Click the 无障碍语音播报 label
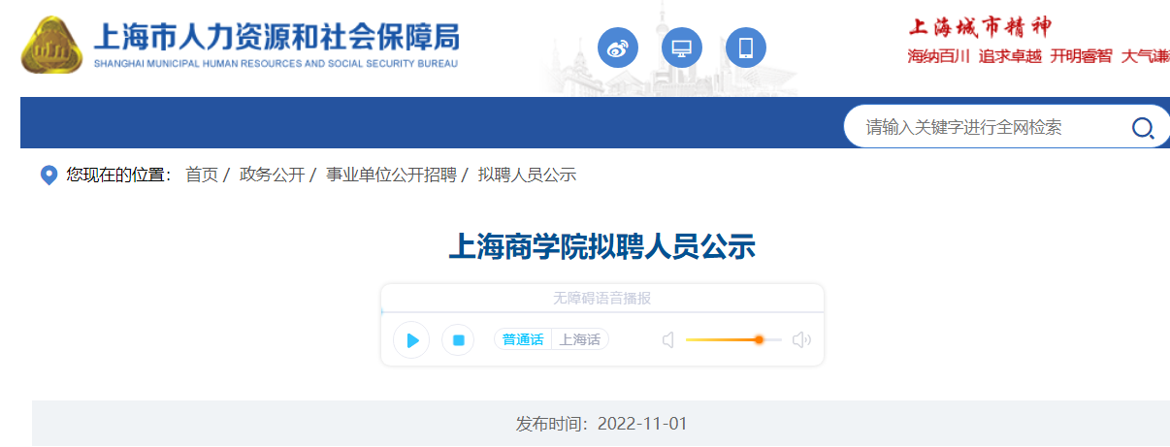Image resolution: width=1170 pixels, height=447 pixels. click(601, 299)
